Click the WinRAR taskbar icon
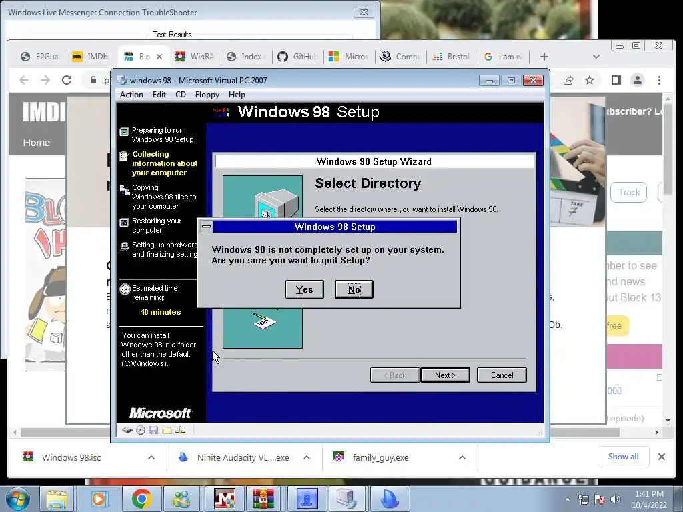This screenshot has height=512, width=683. point(265,499)
